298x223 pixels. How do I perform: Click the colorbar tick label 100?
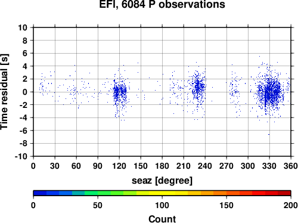pyautogui.click(x=162, y=205)
